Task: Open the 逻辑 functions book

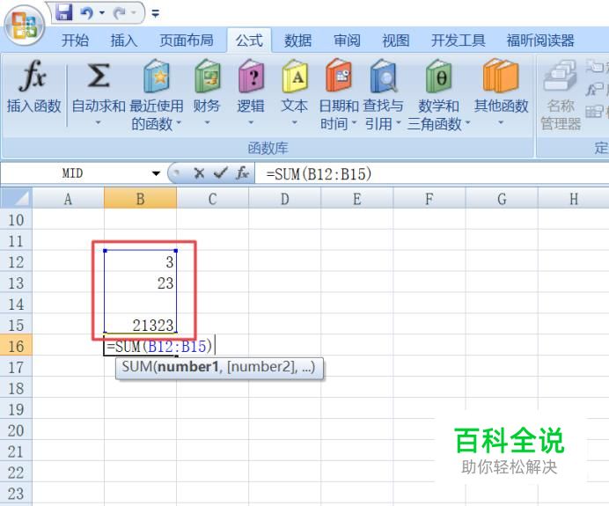Action: [x=251, y=76]
